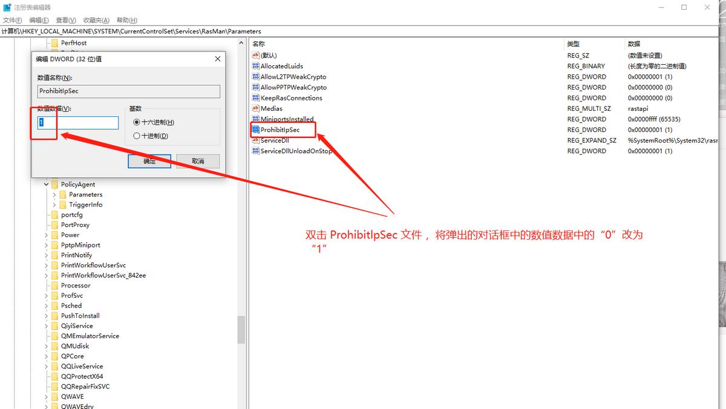Open the 查看(V) menu
This screenshot has width=726, height=409.
click(x=66, y=21)
